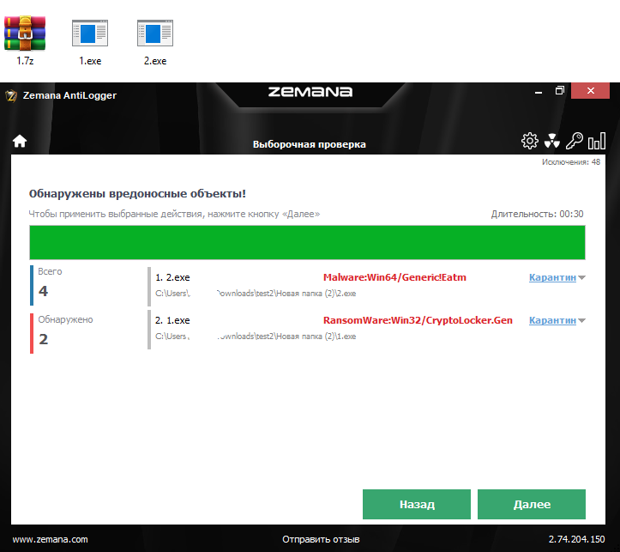Screen dimensions: 620x552
Task: Click the path ending in \2.exe
Action: (256, 294)
